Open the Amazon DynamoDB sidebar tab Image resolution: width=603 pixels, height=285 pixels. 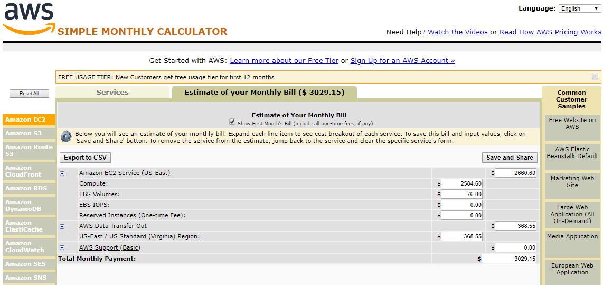[29, 205]
